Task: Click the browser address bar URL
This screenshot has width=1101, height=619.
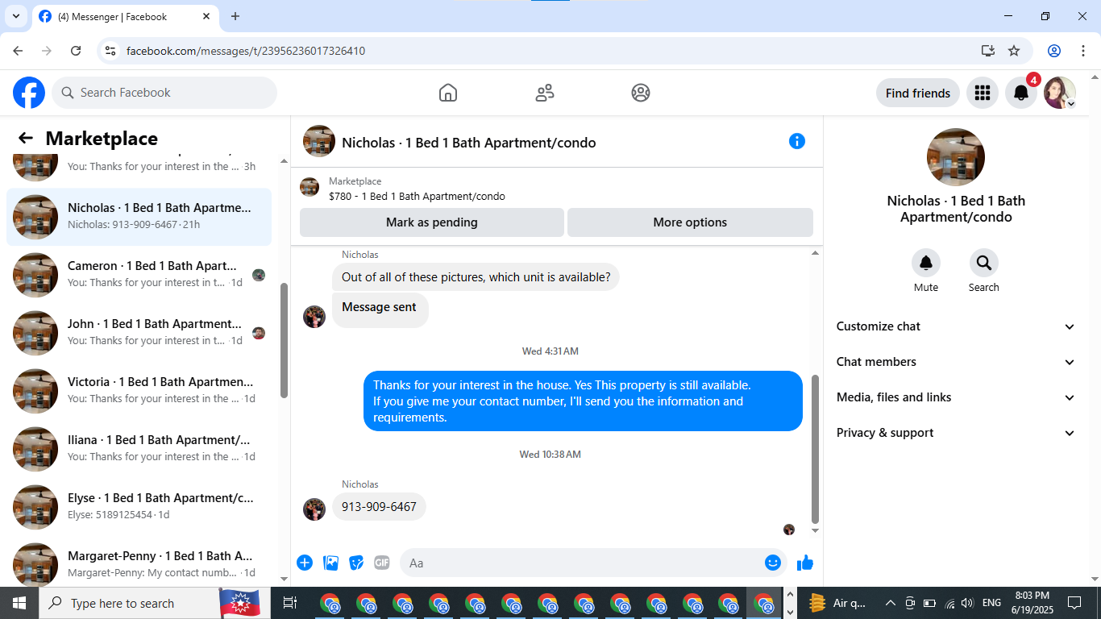Action: tap(246, 51)
